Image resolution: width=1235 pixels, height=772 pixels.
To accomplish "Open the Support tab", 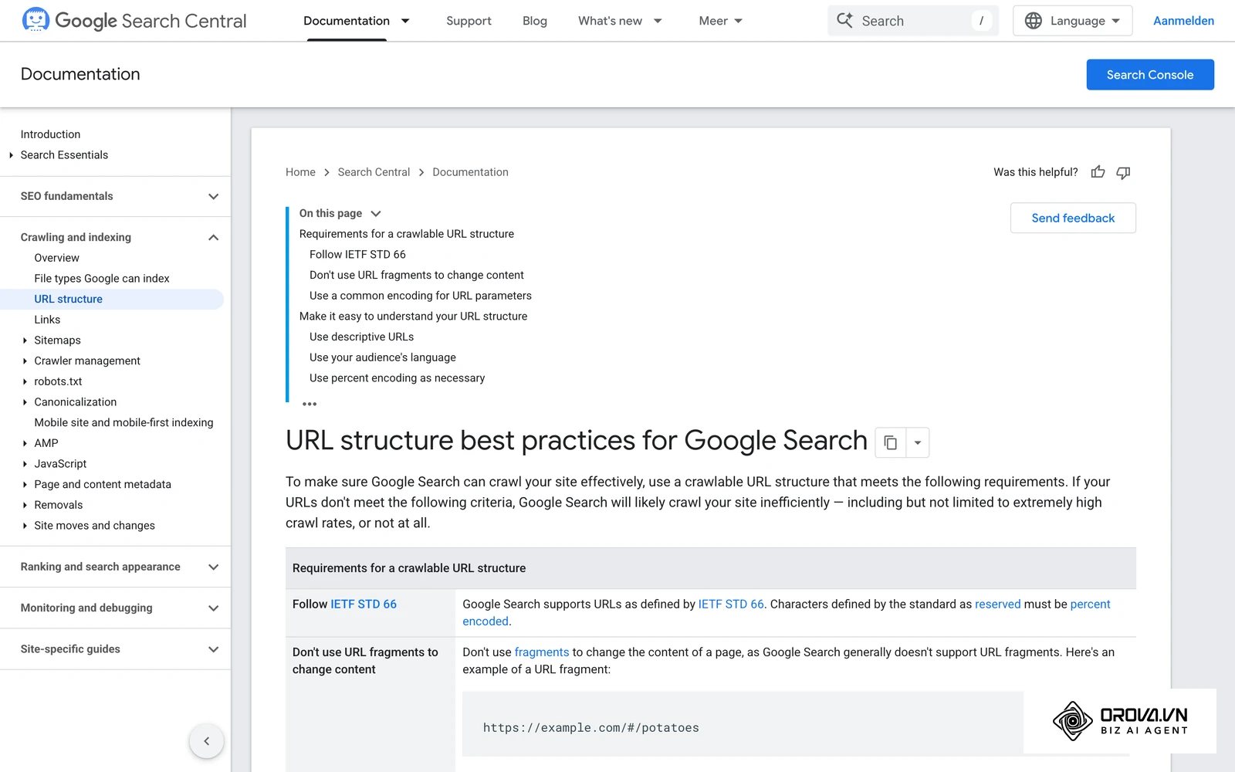I will (469, 21).
